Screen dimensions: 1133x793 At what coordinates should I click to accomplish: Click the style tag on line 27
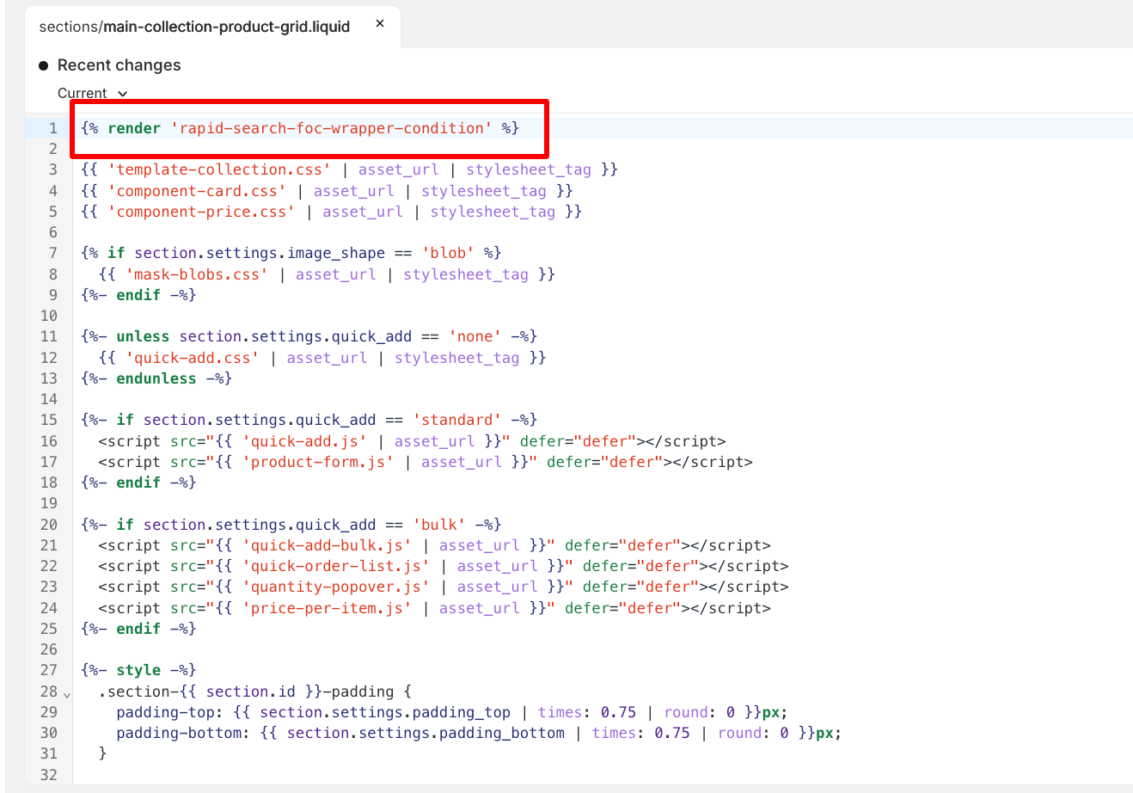[x=138, y=670]
